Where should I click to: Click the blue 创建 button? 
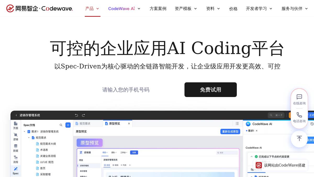click(x=134, y=152)
